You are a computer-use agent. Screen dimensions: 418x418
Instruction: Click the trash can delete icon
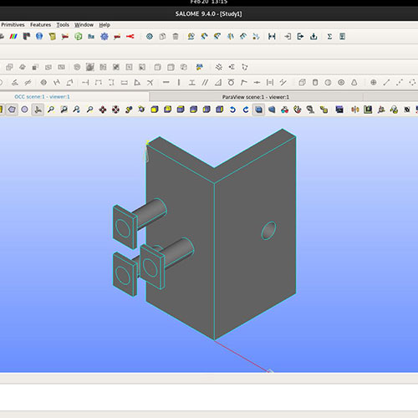coord(176,37)
